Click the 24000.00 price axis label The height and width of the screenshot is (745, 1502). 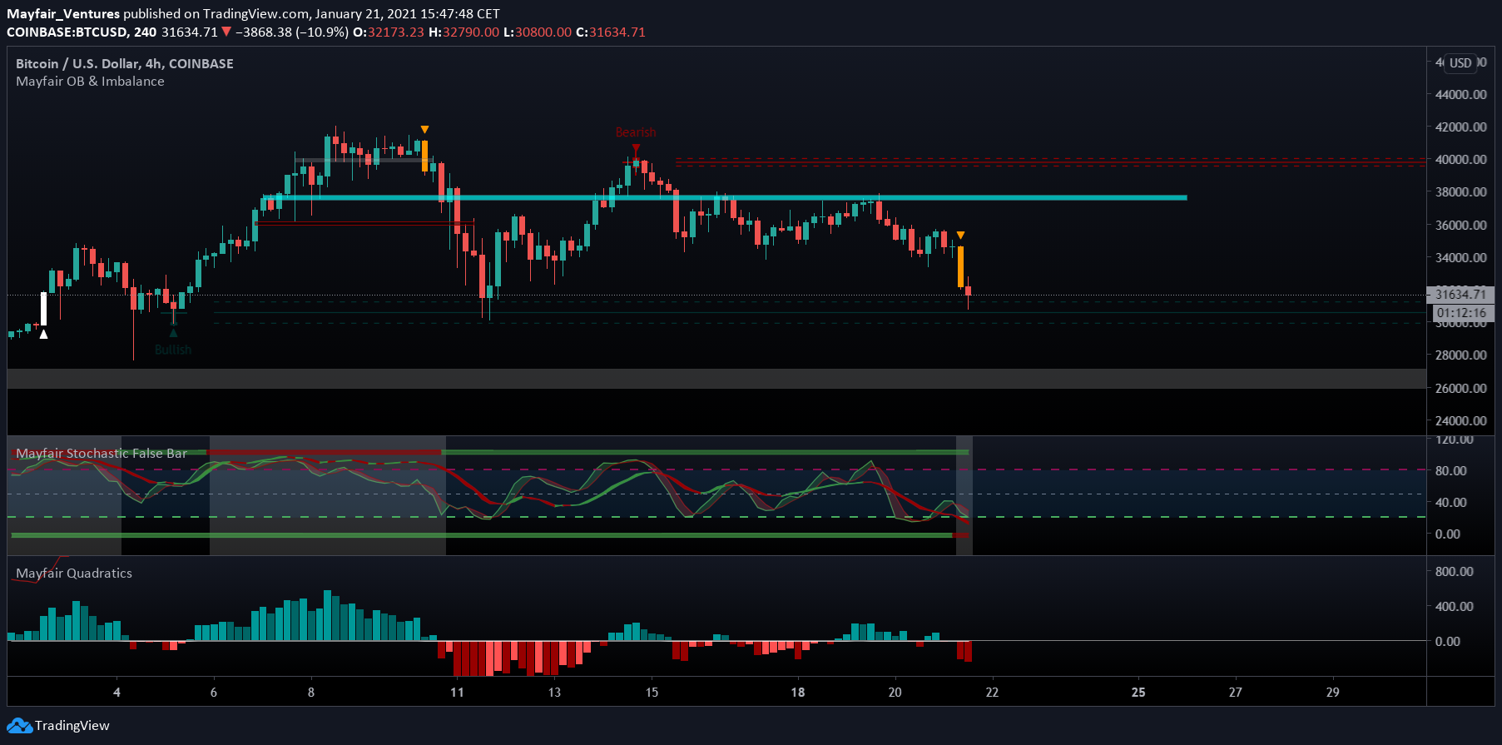1460,420
